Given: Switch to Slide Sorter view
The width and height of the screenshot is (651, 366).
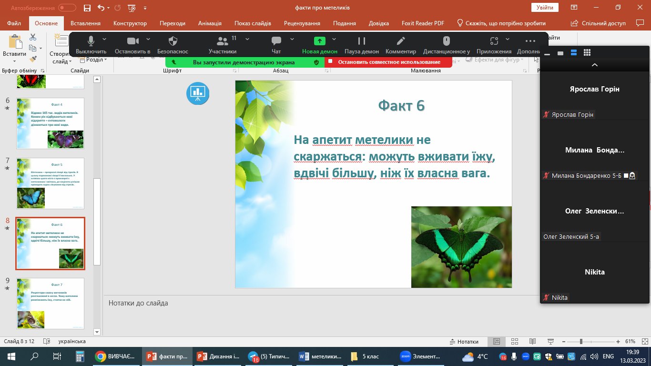Looking at the screenshot, I should tap(514, 341).
